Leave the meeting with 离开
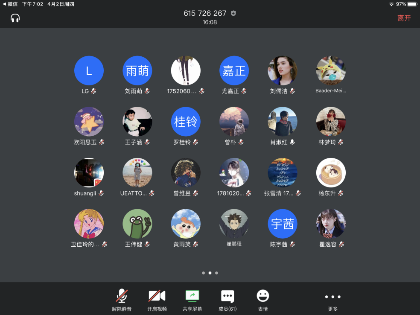Screen dimensions: 420x315 pos(404,18)
